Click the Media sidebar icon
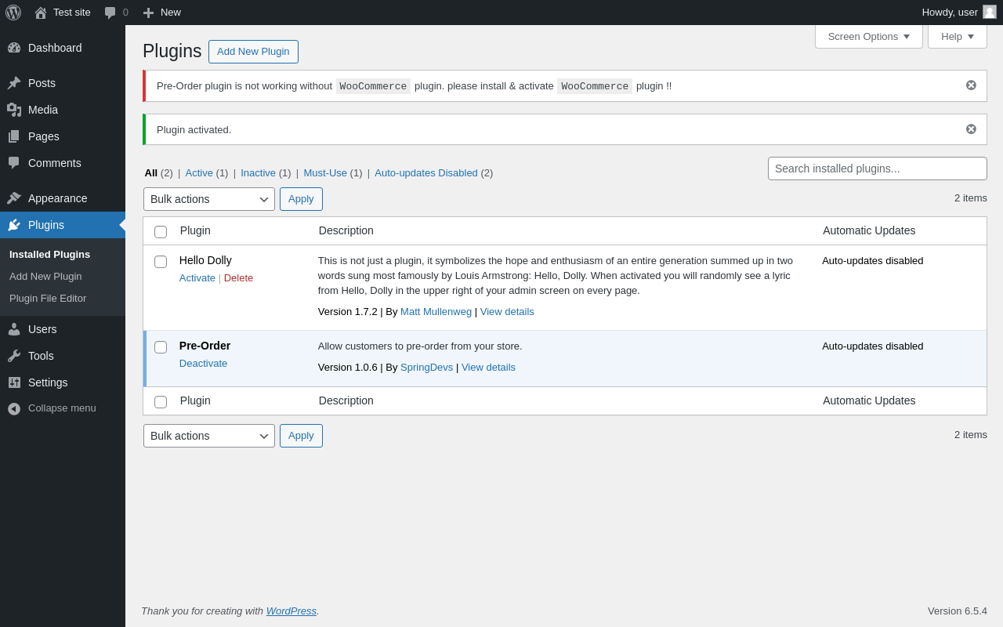Viewport: 1003px width, 627px height. [x=14, y=110]
